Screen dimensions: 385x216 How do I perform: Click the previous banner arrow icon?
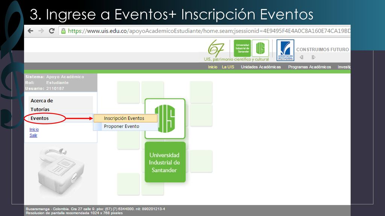click(x=302, y=57)
